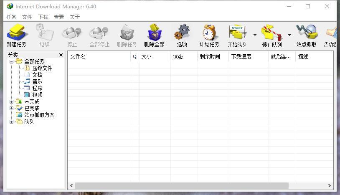Open the 查看 menu
The height and width of the screenshot is (195, 340).
(x=59, y=17)
